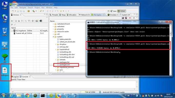Screen dimensions: 175x98
Task: Open the dropdown arrow beside the New icon
Action: click(x=15, y=11)
